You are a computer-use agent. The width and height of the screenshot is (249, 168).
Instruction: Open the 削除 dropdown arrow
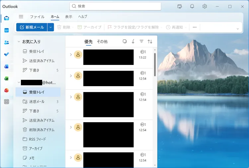[73, 28]
